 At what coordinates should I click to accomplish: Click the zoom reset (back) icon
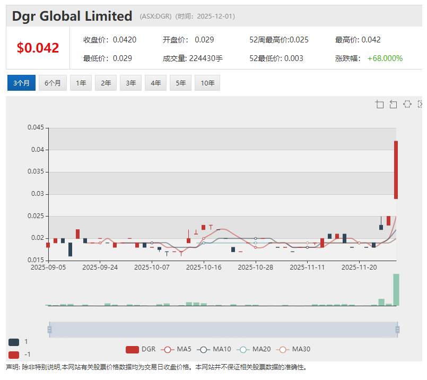393,104
